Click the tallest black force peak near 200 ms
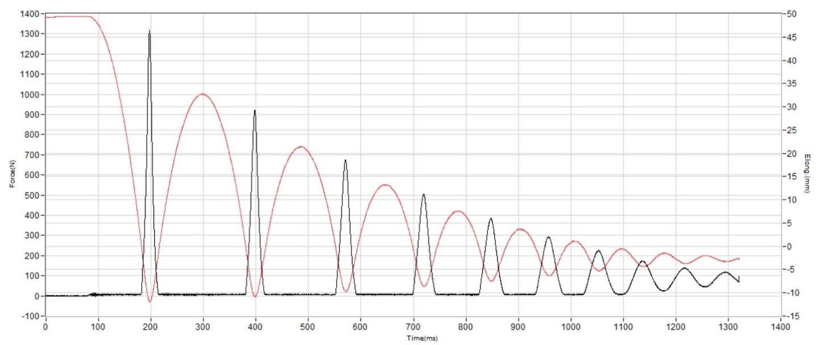The height and width of the screenshot is (345, 819). click(x=150, y=31)
